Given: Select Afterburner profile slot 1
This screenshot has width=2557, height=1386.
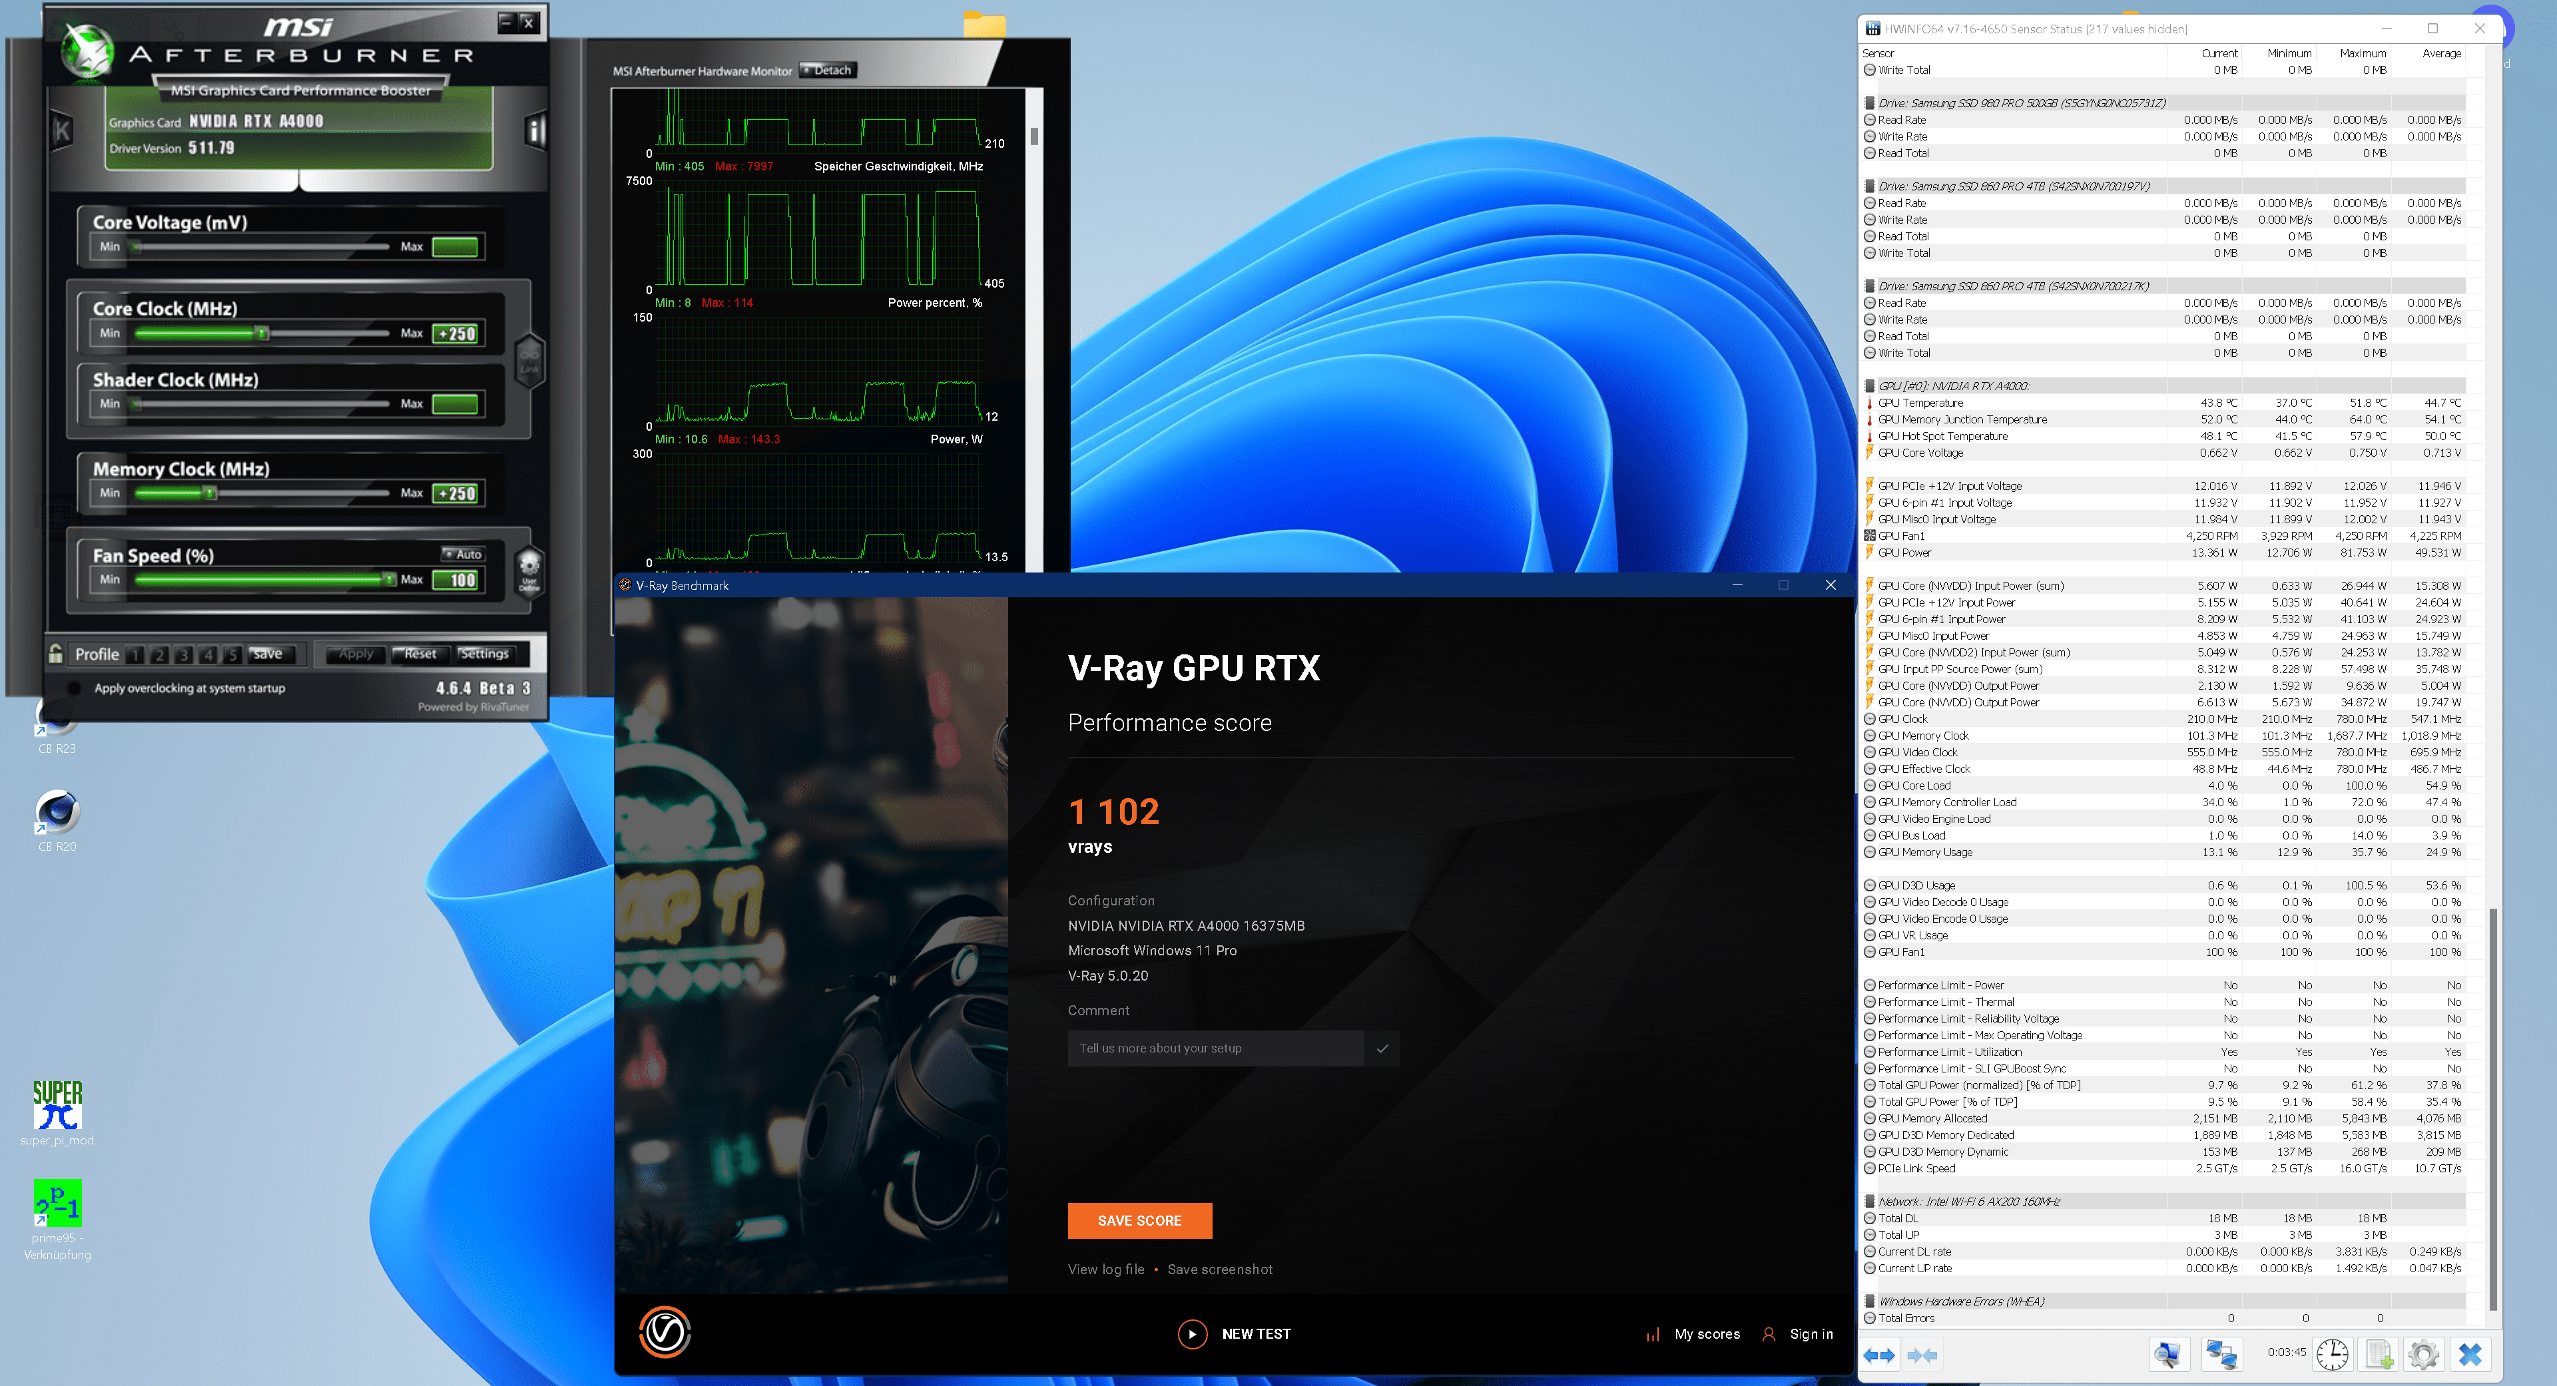Looking at the screenshot, I should (135, 655).
